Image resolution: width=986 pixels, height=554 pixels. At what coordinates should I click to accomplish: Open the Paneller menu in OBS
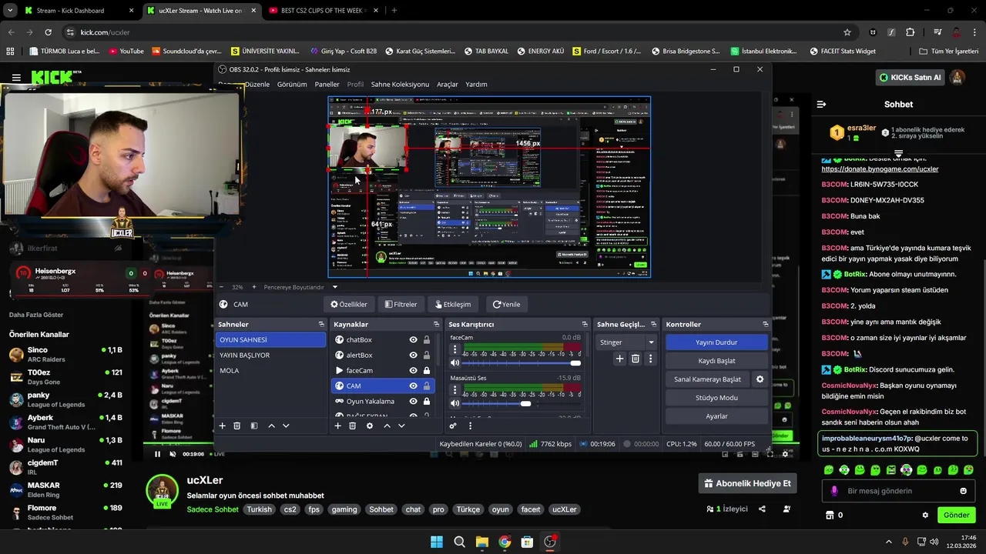pyautogui.click(x=327, y=84)
